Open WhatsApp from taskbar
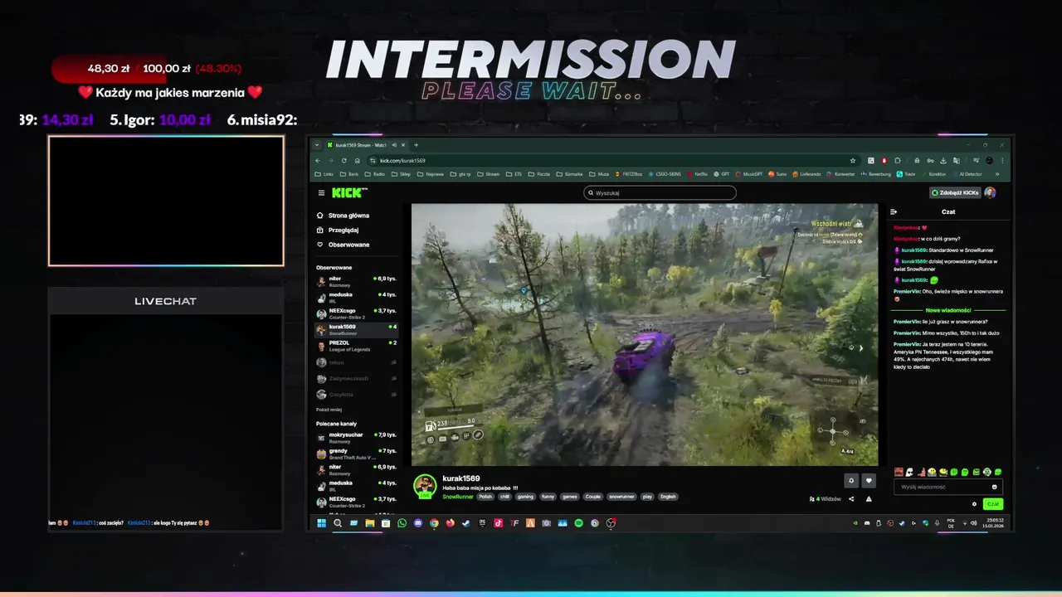 point(402,523)
